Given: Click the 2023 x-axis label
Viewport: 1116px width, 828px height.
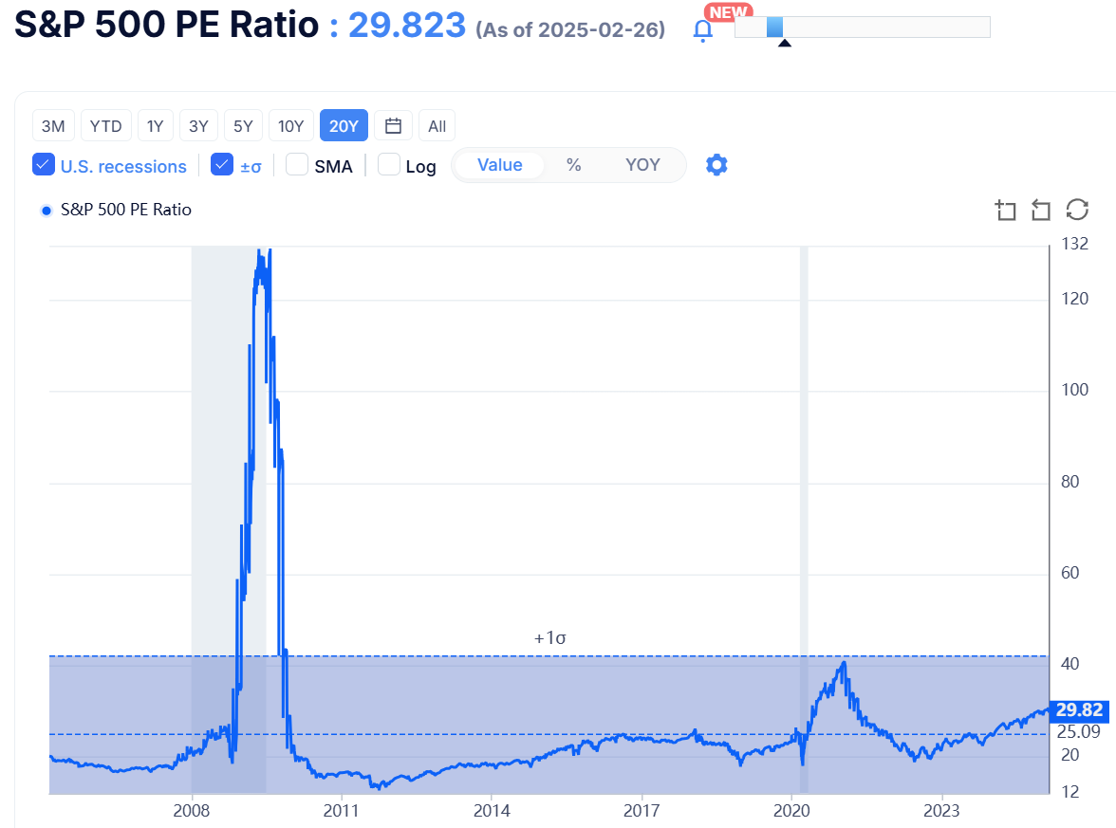Looking at the screenshot, I should click(x=941, y=810).
